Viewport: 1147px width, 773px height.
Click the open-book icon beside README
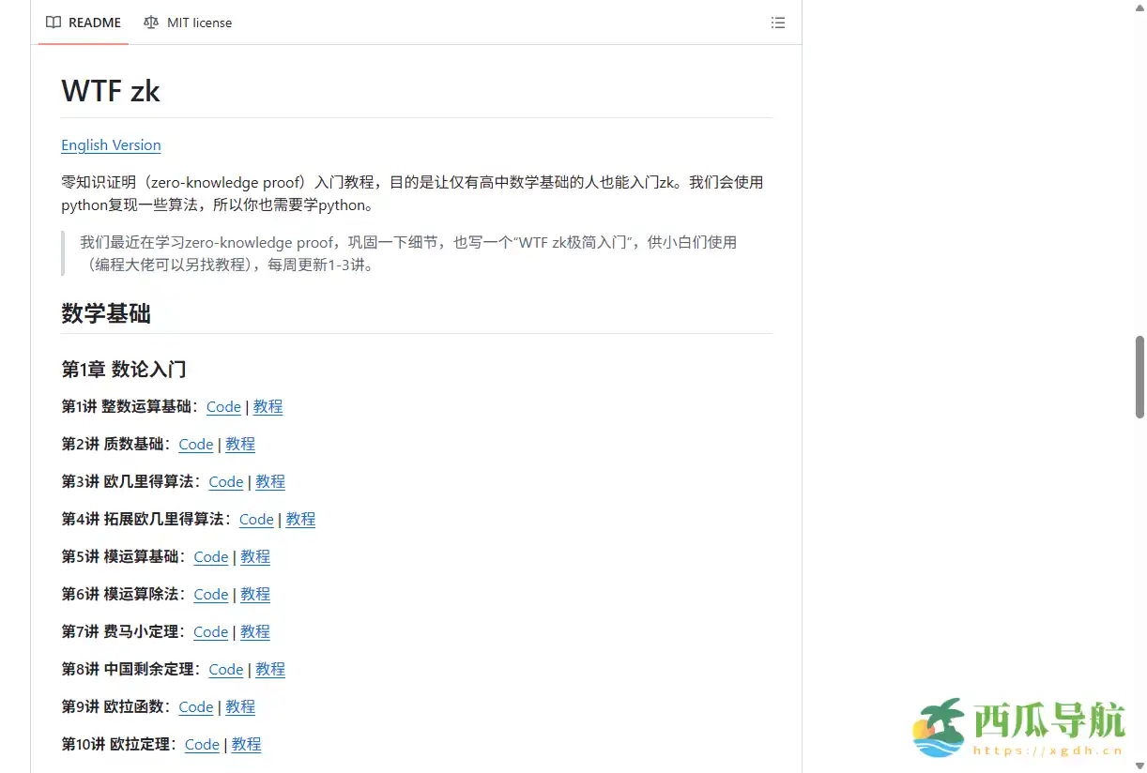[54, 23]
